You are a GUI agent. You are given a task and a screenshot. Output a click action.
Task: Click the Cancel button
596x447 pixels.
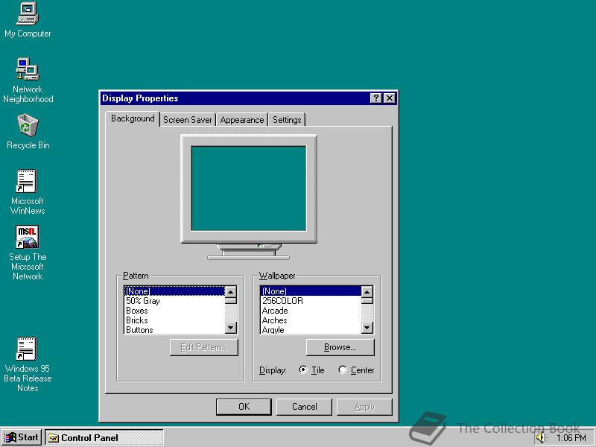click(304, 407)
